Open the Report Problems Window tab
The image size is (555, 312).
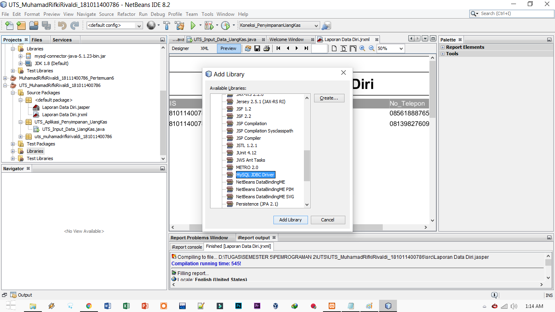coord(199,238)
